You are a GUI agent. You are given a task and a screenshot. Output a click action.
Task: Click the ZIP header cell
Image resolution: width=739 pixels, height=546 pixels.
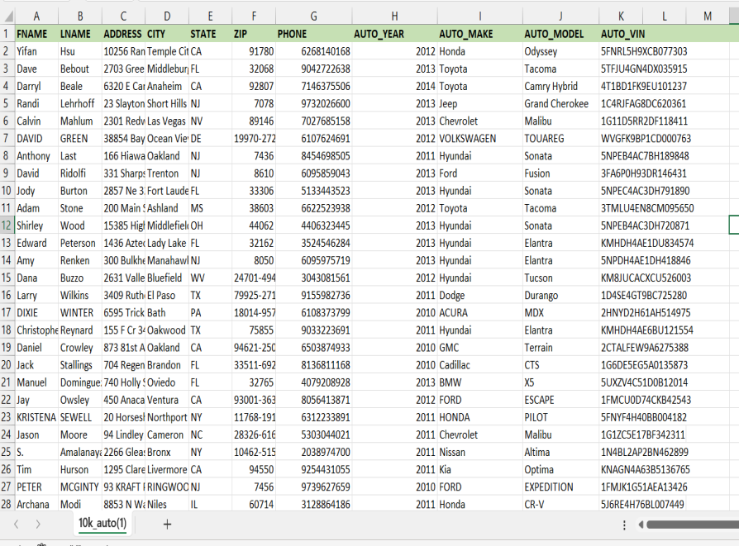254,34
